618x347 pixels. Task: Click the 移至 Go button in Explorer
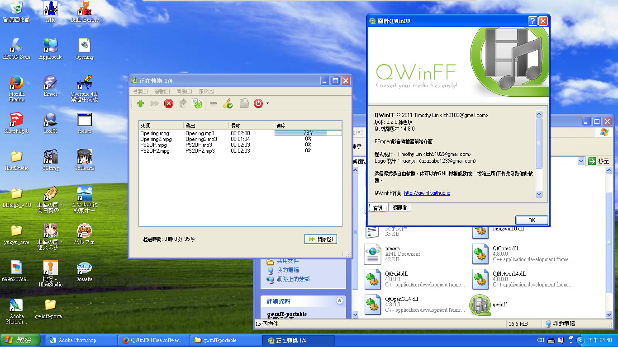(599, 161)
